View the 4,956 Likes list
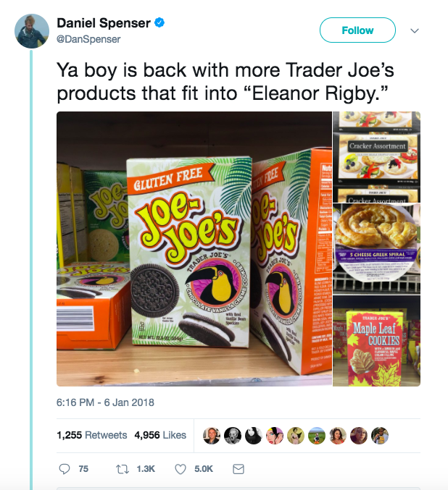 (x=160, y=435)
